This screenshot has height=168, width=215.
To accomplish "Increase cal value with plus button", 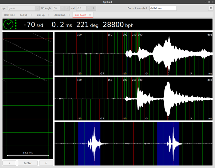I will (x=94, y=8).
